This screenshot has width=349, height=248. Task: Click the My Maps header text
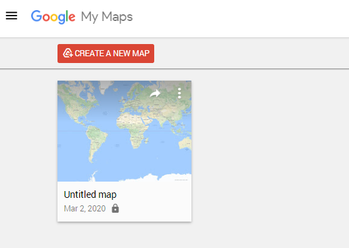[107, 17]
